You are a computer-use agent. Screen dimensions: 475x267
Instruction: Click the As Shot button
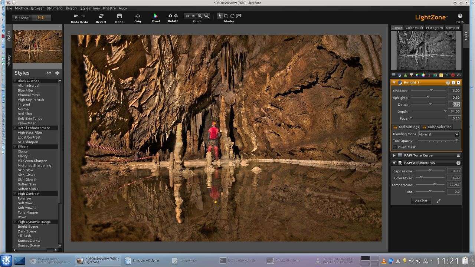tap(421, 201)
